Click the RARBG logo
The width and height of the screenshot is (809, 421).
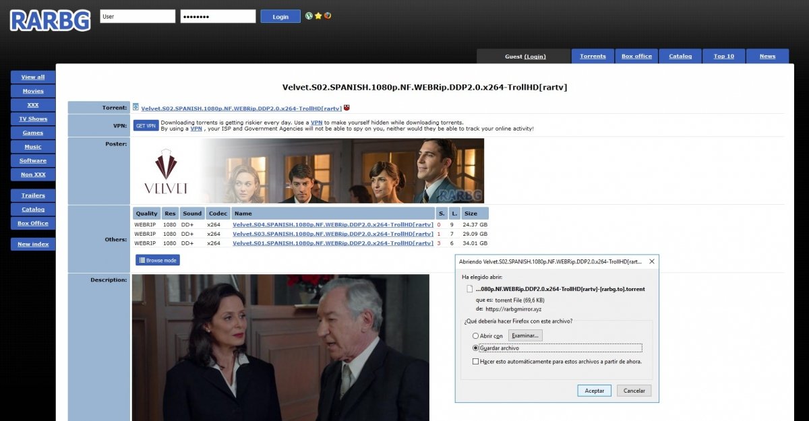pos(50,20)
